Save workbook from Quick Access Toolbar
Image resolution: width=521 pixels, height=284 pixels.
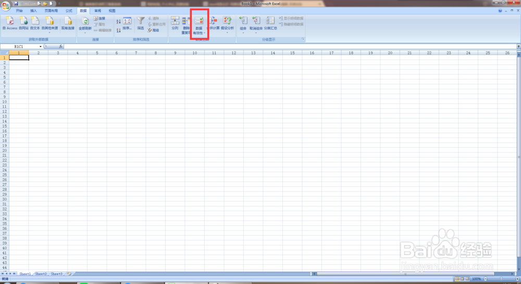tap(16, 4)
